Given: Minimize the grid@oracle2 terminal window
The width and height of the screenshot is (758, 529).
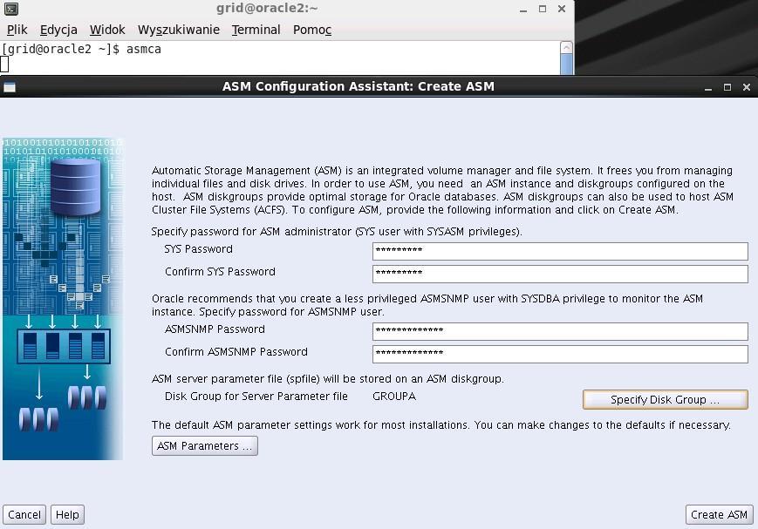Looking at the screenshot, I should [x=523, y=10].
